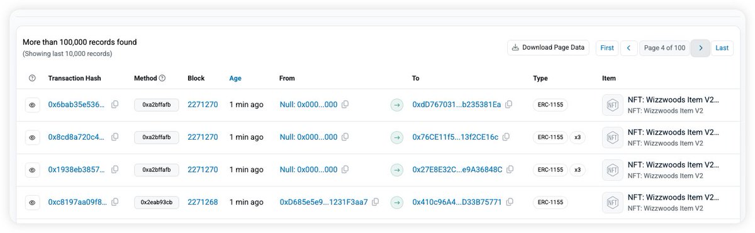
Task: Open Wizzwoods Item V2 title in 0x1938eb3857 row
Action: point(673,165)
